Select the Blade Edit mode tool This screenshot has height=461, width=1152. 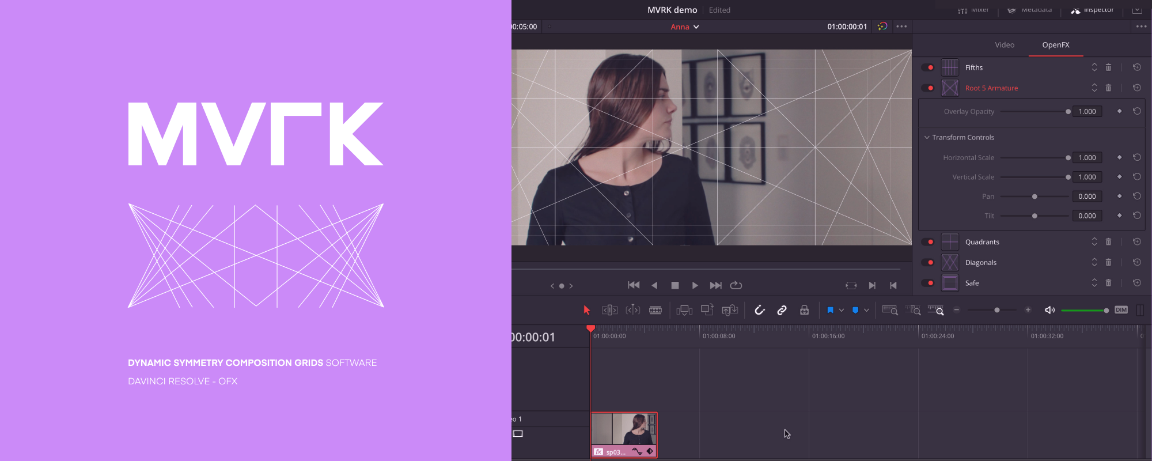click(x=655, y=310)
